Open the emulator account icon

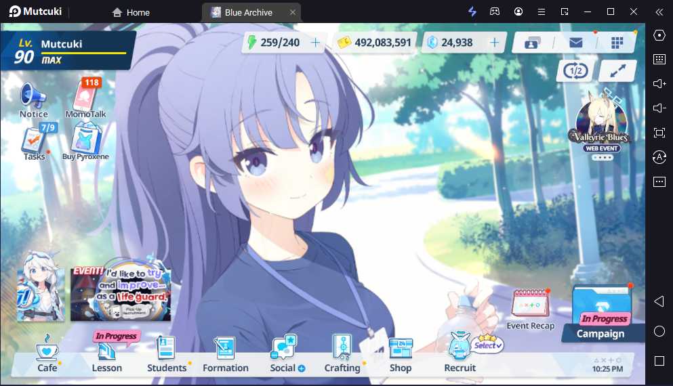pyautogui.click(x=518, y=12)
